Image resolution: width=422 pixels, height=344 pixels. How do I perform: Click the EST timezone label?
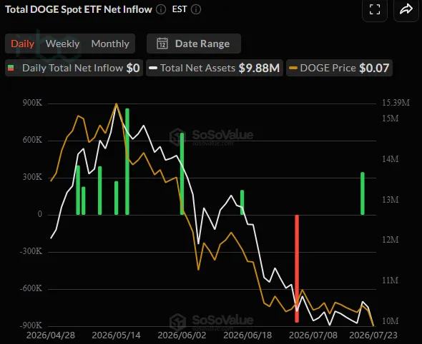coord(180,9)
